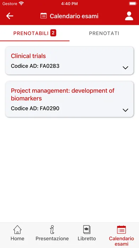Open Project management: development of biomarkers

point(63,94)
